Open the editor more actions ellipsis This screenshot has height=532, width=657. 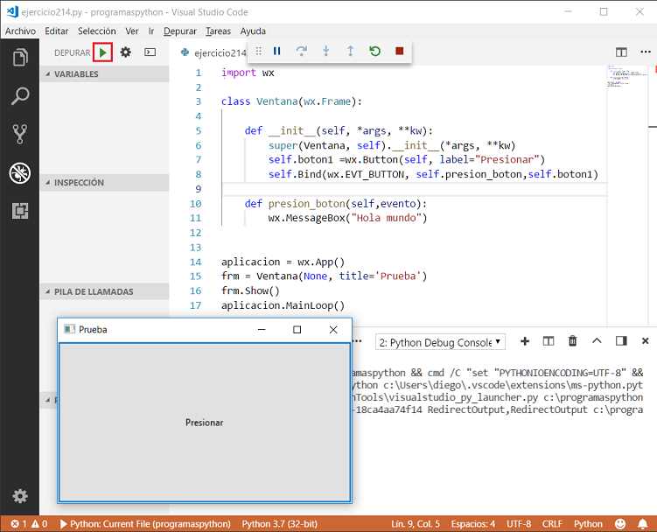point(646,52)
